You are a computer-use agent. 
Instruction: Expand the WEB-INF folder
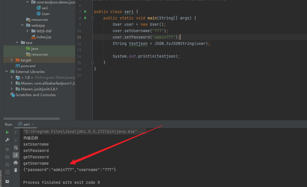pos(27,31)
